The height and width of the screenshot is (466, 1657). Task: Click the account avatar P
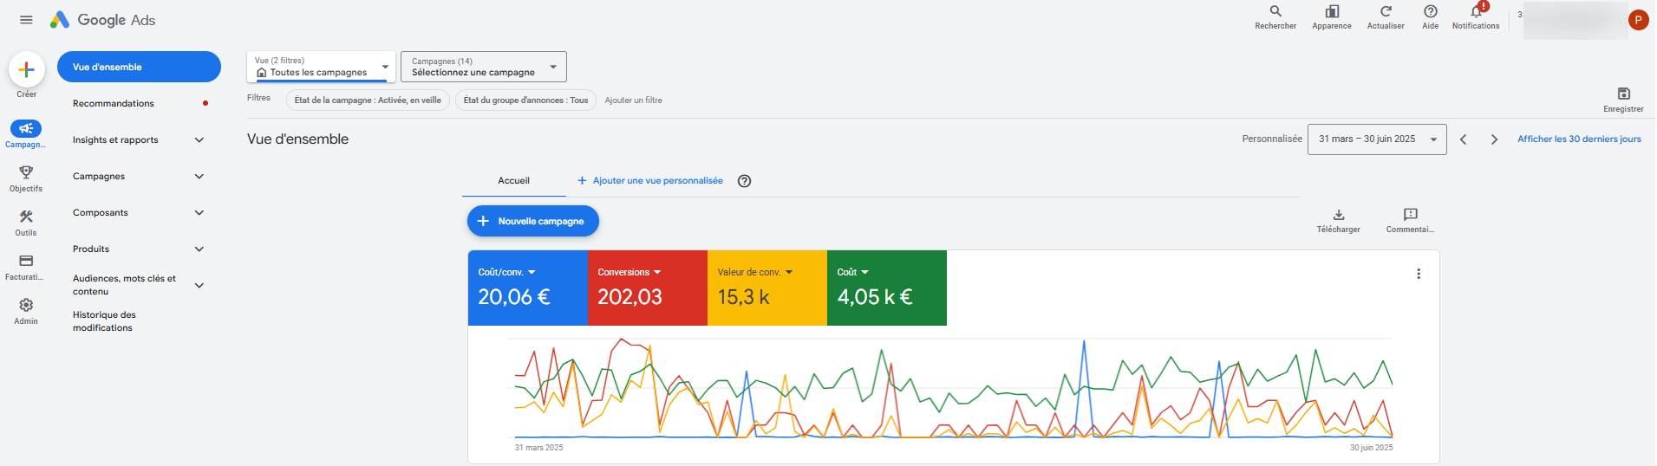point(1638,20)
